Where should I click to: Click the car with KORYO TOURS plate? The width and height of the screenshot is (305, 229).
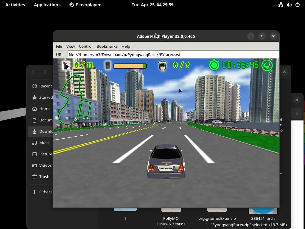click(x=166, y=161)
